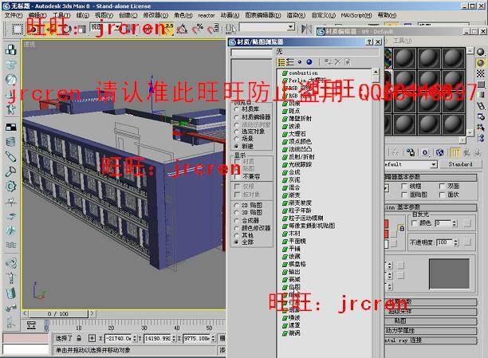The height and width of the screenshot is (358, 488).
Task: Select 3D 贴图 filter radio button
Action: (237, 213)
